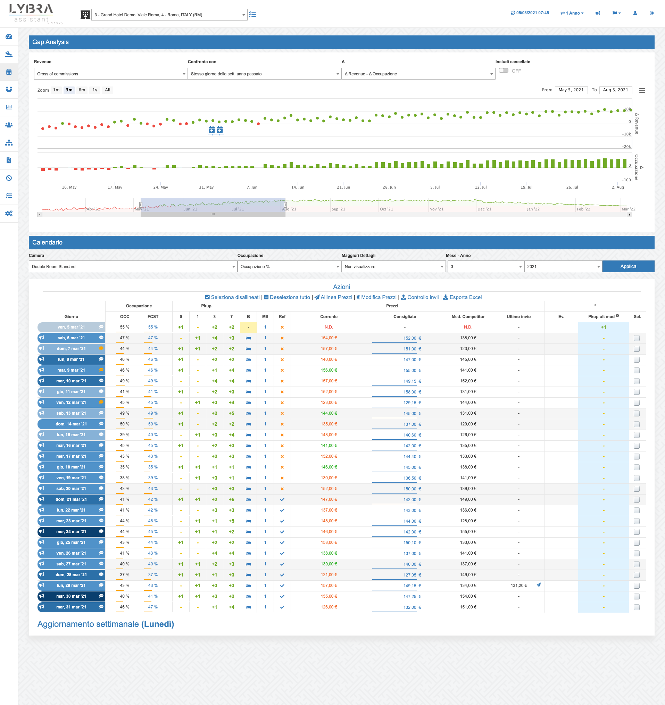Viewport: 665px width, 705px height.
Task: Expand the Maggiori Dettagli dropdown
Action: [x=394, y=267]
